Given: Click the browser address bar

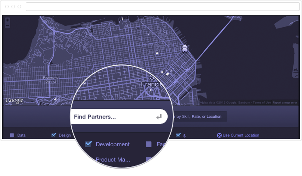Looking at the screenshot, I should (163, 7).
